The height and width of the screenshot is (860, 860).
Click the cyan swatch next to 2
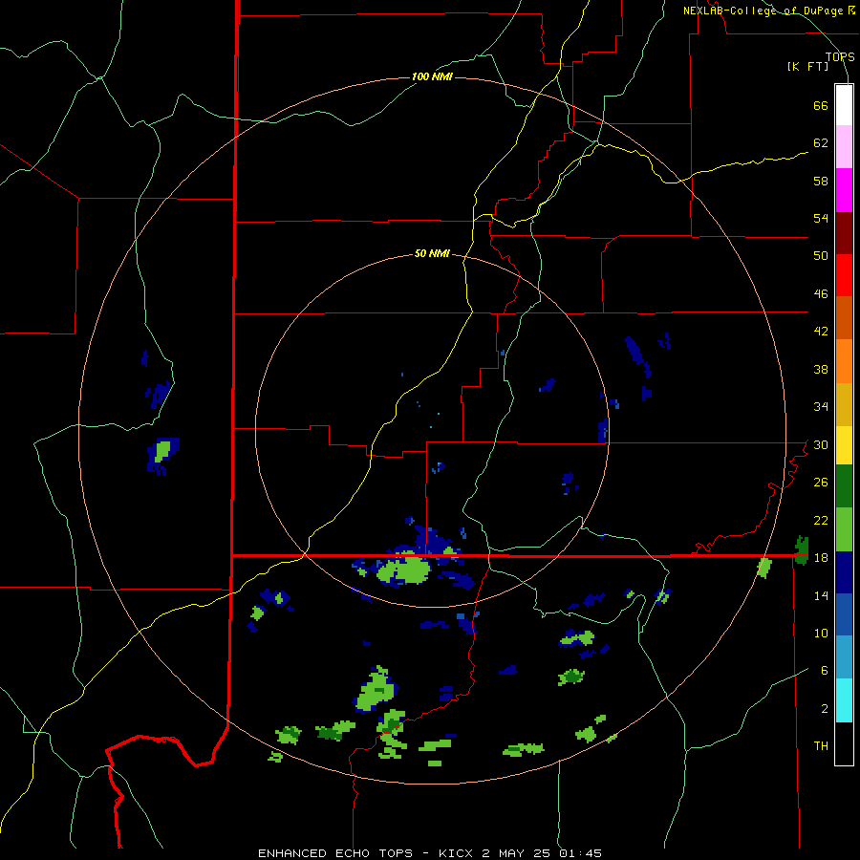844,700
